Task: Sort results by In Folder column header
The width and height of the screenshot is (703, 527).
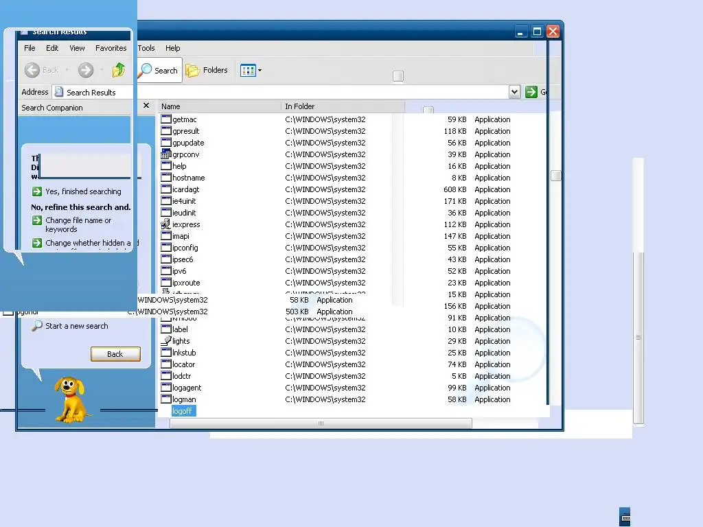Action: [x=343, y=106]
